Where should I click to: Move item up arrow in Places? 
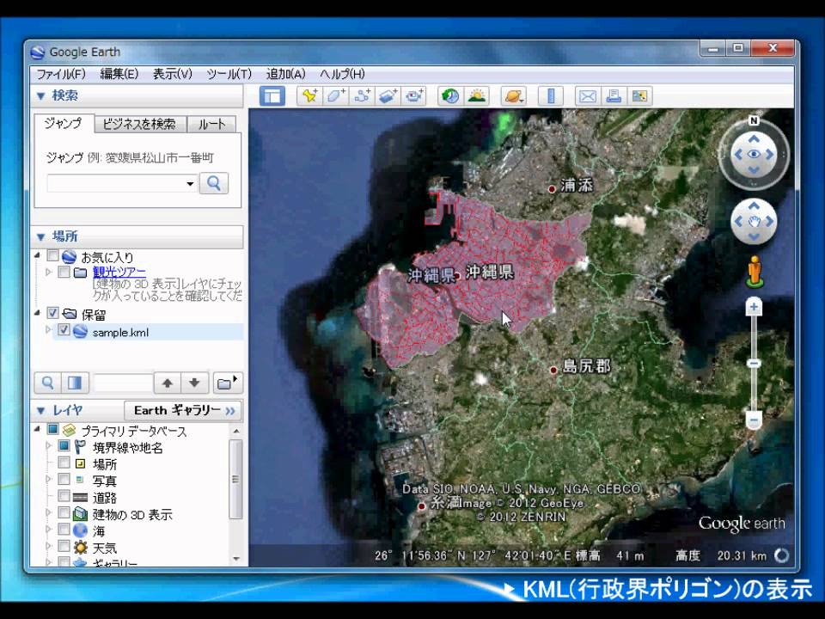(168, 383)
